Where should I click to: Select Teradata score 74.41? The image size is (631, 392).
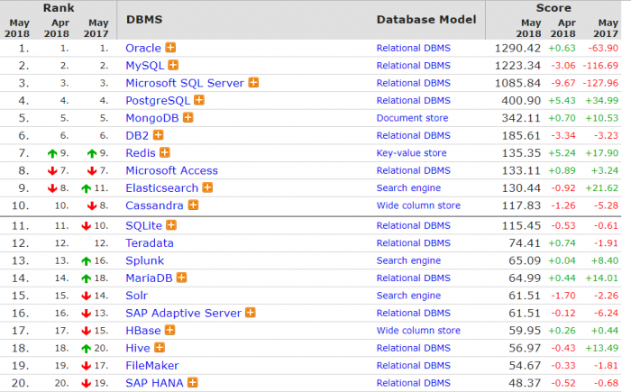tap(525, 243)
